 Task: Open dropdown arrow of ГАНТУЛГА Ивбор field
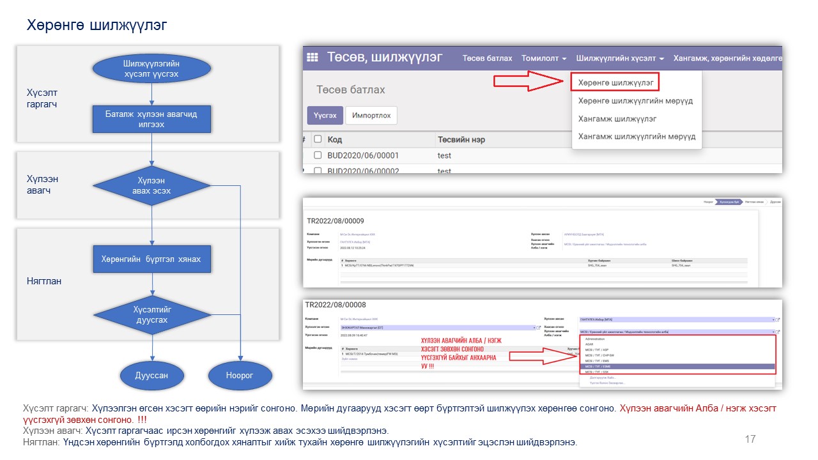click(773, 319)
